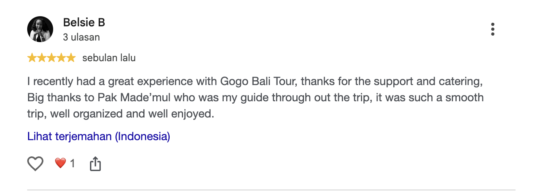Click 'Lihat terjemahan (Indonesia)' translation link
The height and width of the screenshot is (192, 535).
(x=99, y=136)
